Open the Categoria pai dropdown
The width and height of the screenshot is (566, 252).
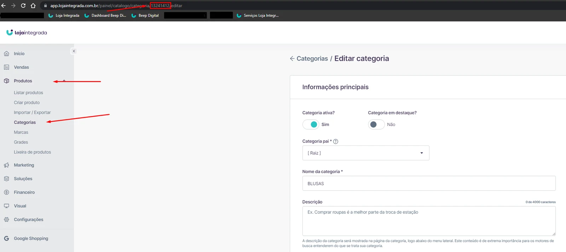366,153
